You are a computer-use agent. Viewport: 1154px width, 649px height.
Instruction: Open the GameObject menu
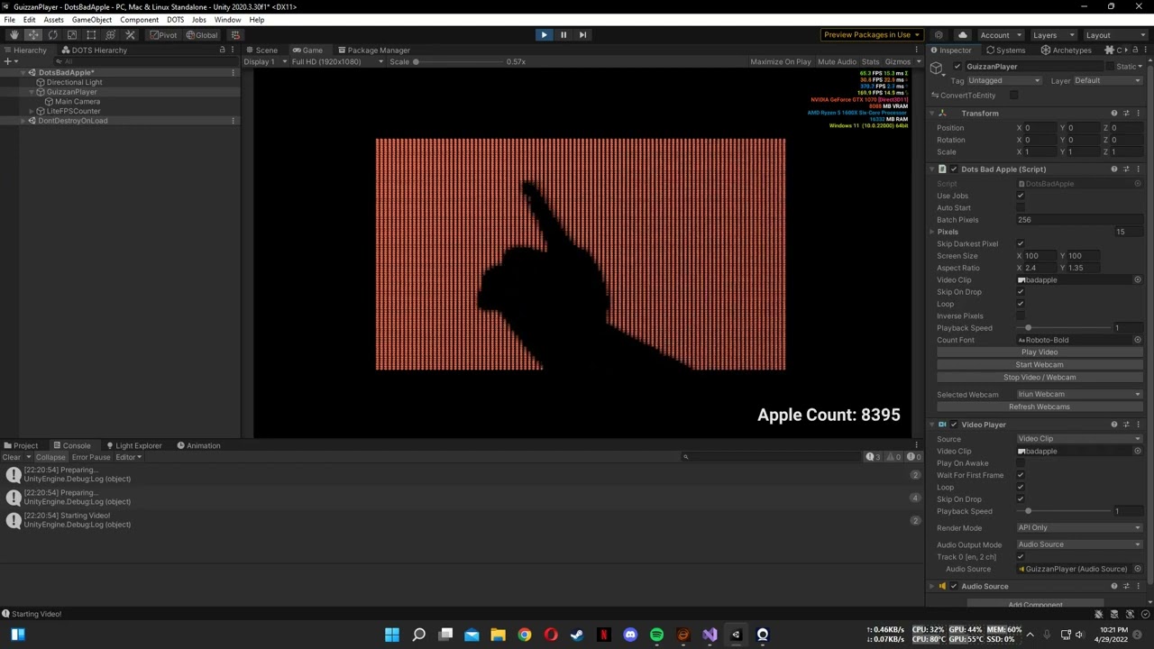pyautogui.click(x=92, y=20)
